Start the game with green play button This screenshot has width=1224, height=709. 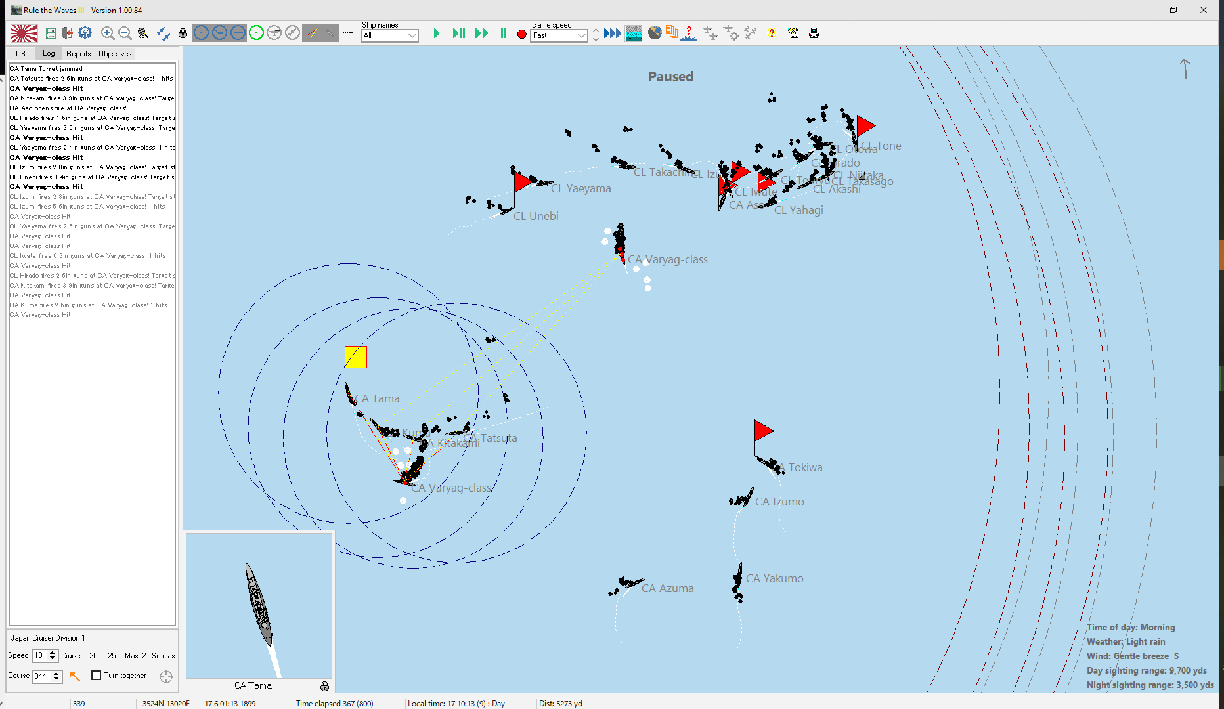[x=437, y=33]
